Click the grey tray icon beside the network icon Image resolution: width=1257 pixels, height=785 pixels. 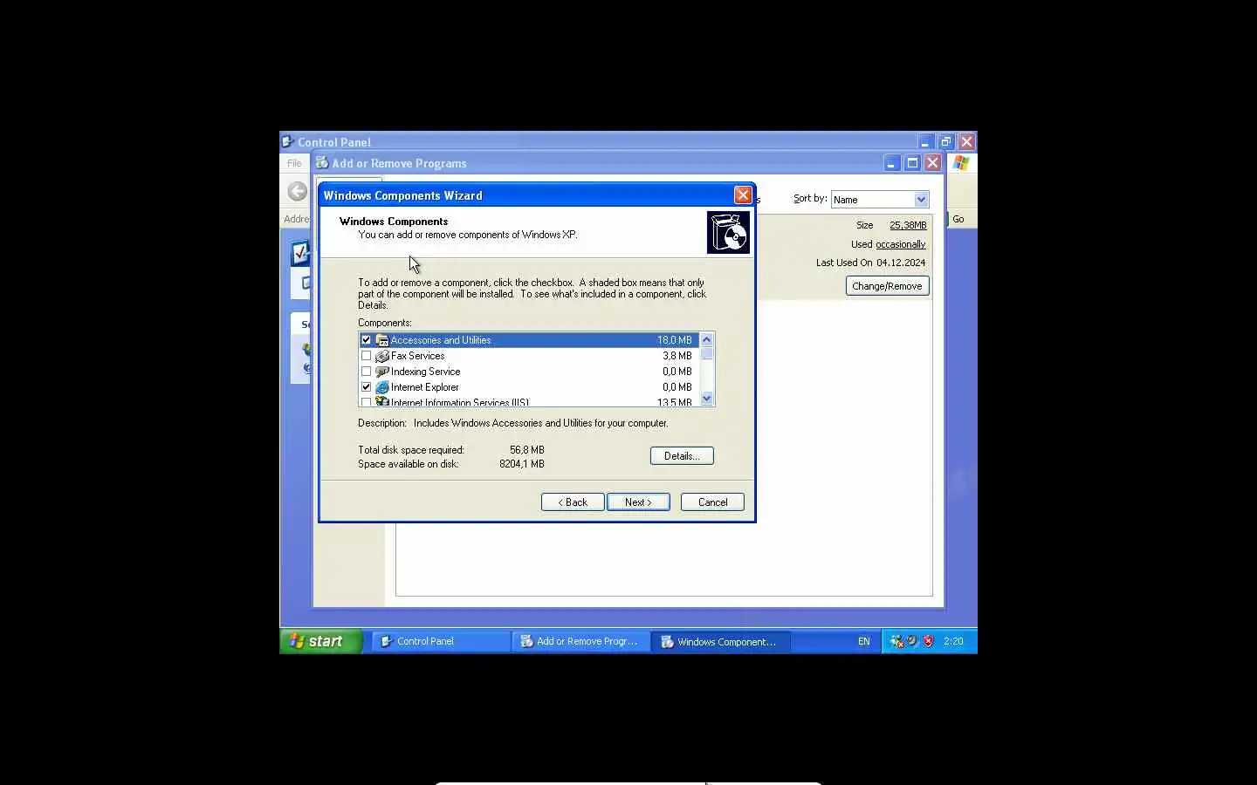click(x=912, y=641)
